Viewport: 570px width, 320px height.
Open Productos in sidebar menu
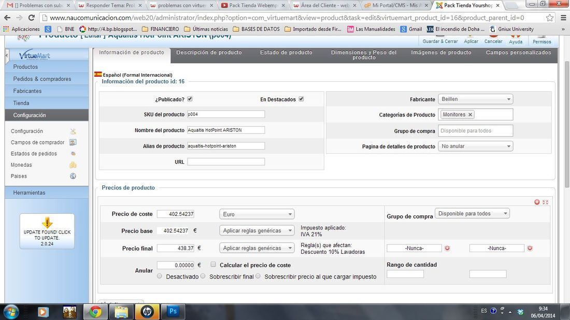tap(47, 67)
